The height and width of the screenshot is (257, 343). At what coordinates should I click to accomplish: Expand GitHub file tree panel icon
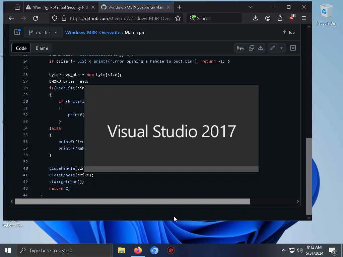click(x=17, y=32)
